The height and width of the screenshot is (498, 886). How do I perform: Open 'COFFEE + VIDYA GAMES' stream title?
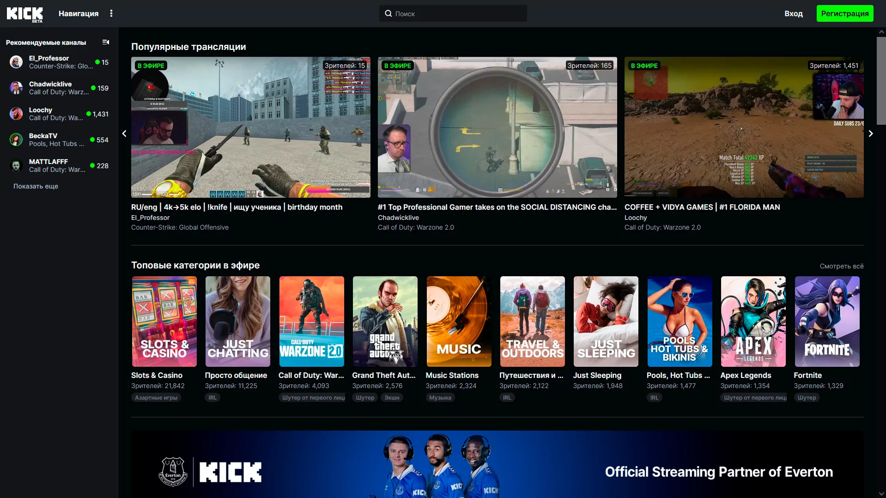point(702,207)
